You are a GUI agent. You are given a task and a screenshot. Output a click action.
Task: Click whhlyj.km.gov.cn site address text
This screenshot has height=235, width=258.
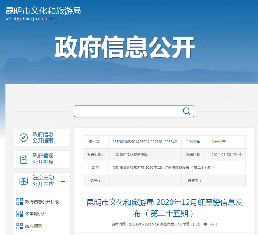[x=26, y=19]
